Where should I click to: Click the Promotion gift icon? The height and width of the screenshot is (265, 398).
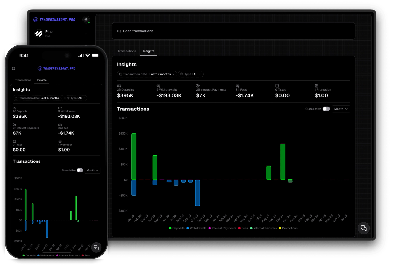click(x=317, y=85)
